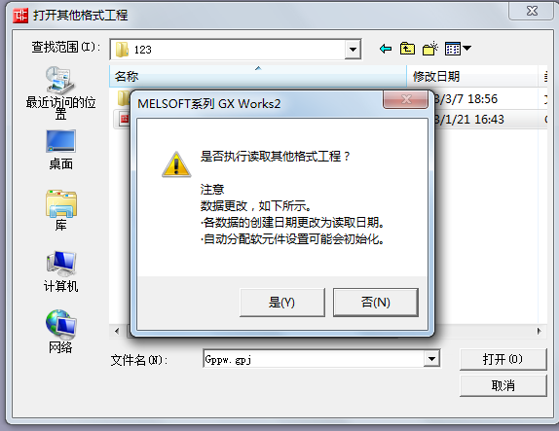Click the horizontal scrollbar right arrow

(540, 331)
